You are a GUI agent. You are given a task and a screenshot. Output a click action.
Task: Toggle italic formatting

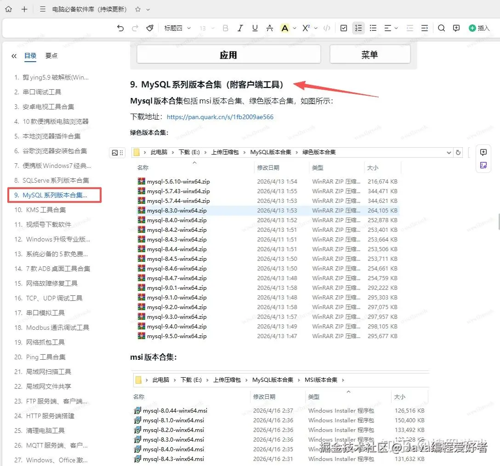(x=240, y=28)
